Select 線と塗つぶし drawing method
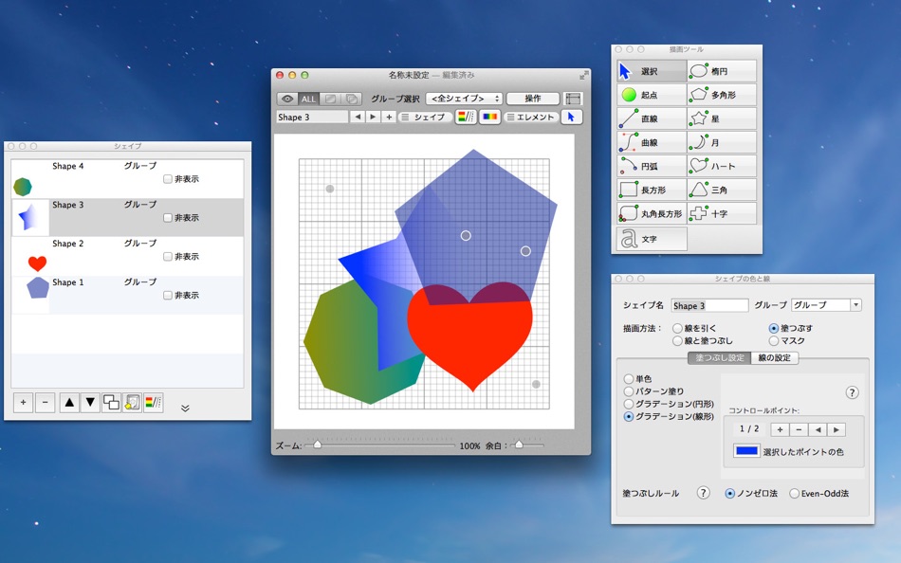Image resolution: width=901 pixels, height=563 pixels. pyautogui.click(x=677, y=340)
